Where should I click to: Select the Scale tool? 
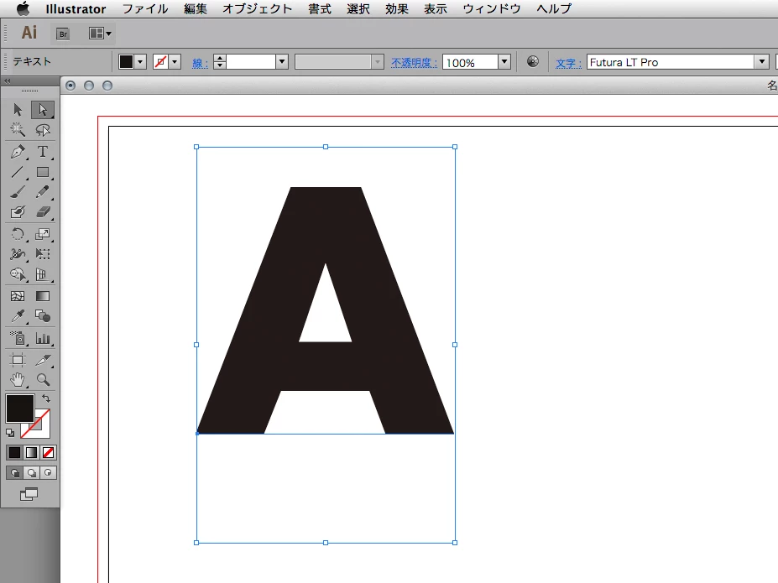point(43,234)
